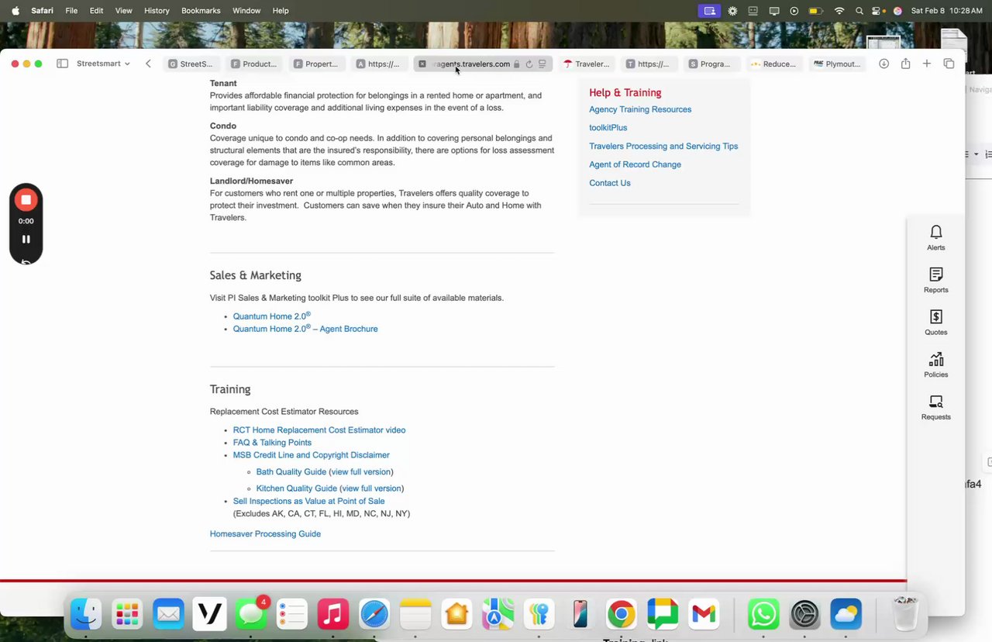Open Finder from the Dock
This screenshot has width=992, height=642.
coord(85,615)
